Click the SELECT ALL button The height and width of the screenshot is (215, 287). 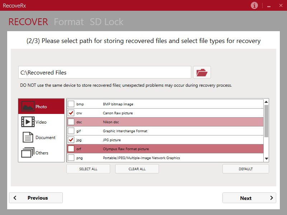pyautogui.click(x=88, y=169)
